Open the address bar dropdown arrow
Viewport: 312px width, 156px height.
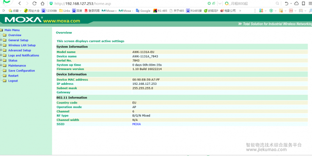(x=220, y=4)
